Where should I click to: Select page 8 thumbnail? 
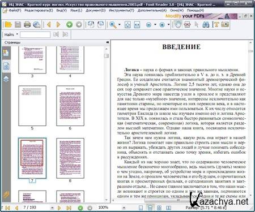[x=70, y=158]
